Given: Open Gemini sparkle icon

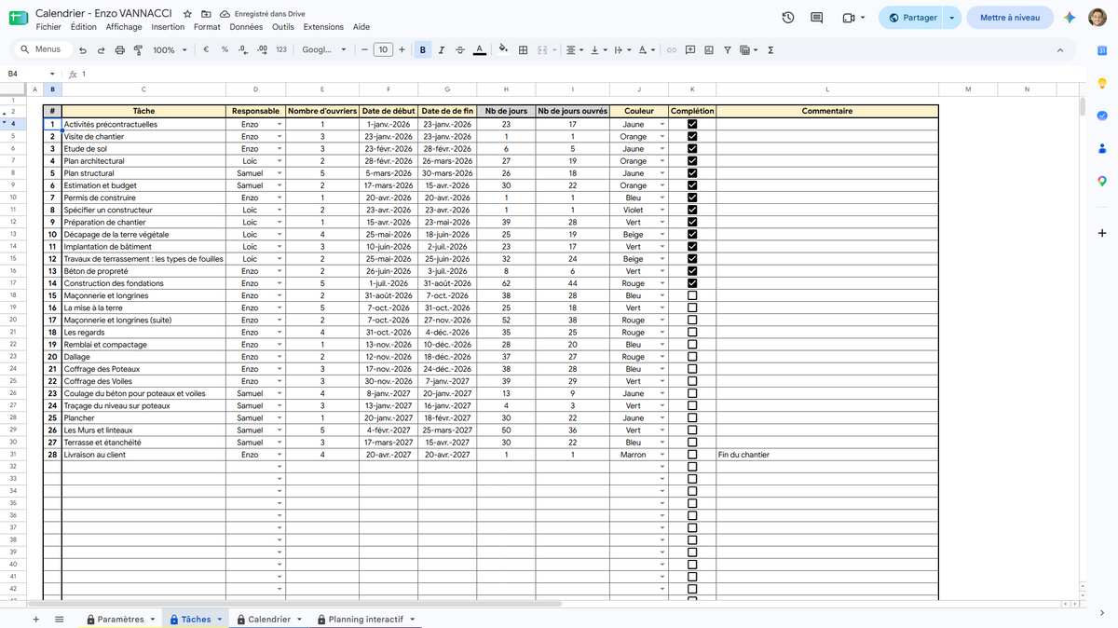Looking at the screenshot, I should (1070, 18).
